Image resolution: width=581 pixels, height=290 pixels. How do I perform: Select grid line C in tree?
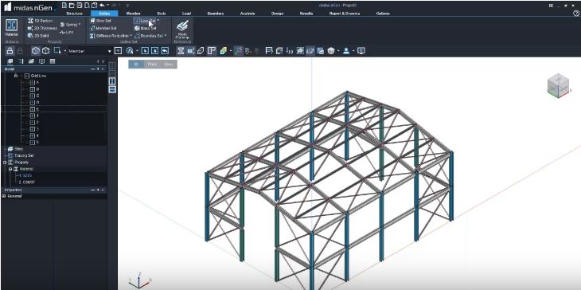coord(34,96)
